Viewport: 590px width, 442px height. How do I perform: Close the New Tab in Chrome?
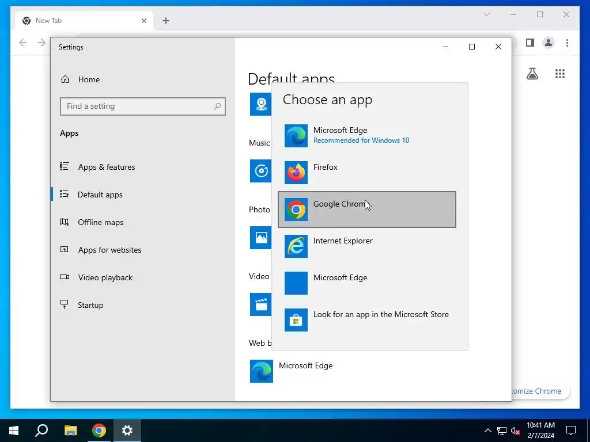pyautogui.click(x=143, y=21)
